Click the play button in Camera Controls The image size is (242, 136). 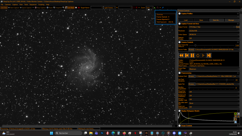tap(203, 55)
